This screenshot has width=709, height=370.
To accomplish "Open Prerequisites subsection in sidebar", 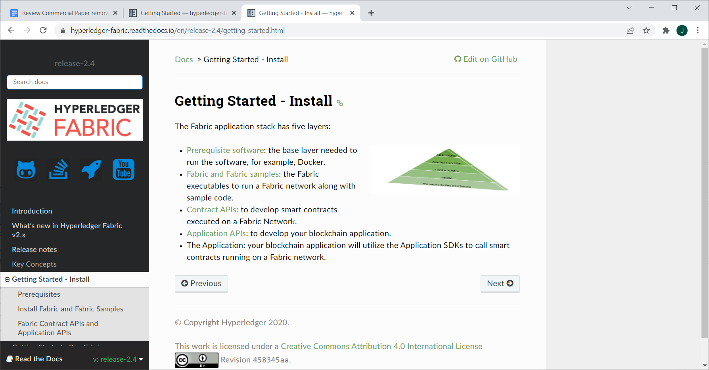I will pos(39,294).
